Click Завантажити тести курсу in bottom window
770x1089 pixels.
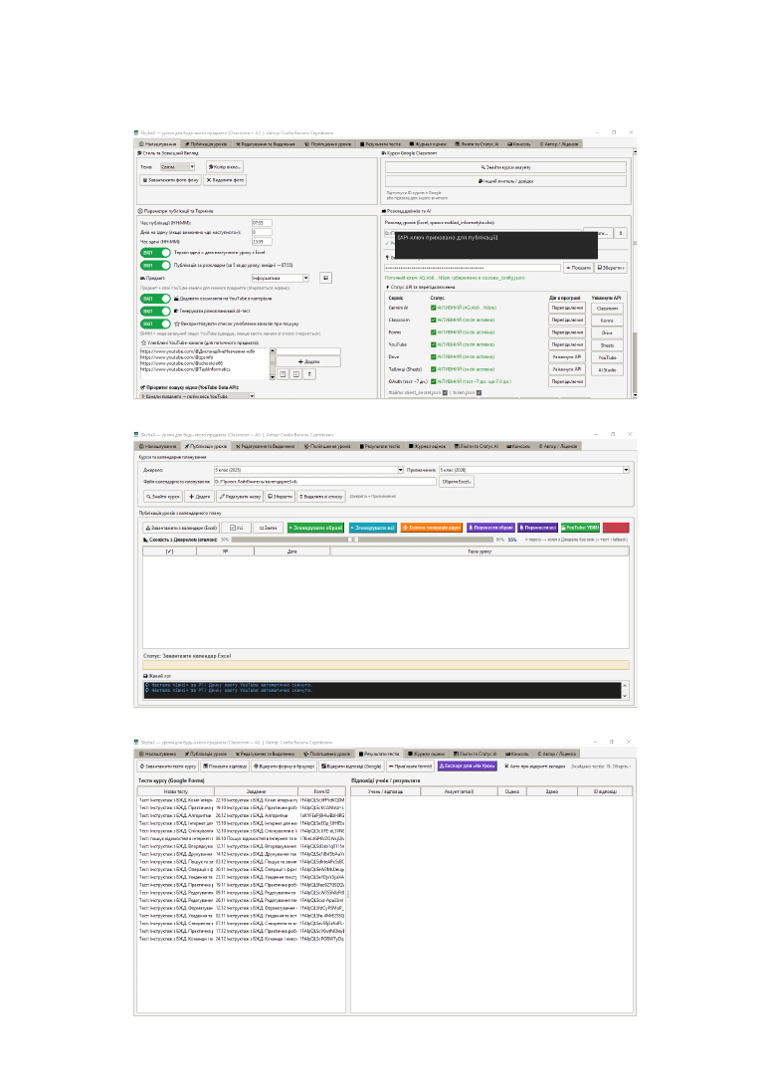[168, 766]
